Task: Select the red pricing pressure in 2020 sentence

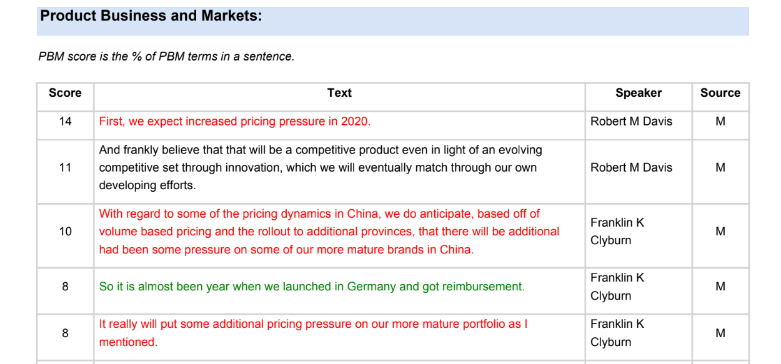Action: tap(235, 122)
